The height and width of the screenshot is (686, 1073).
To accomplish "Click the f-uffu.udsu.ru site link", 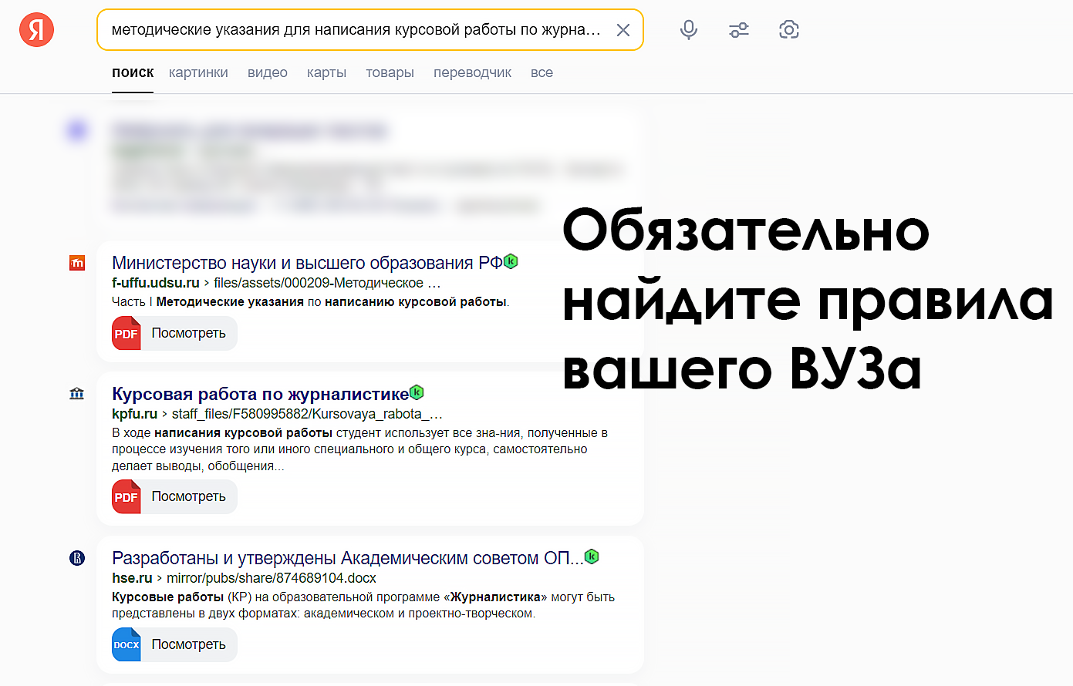I will pos(156,283).
